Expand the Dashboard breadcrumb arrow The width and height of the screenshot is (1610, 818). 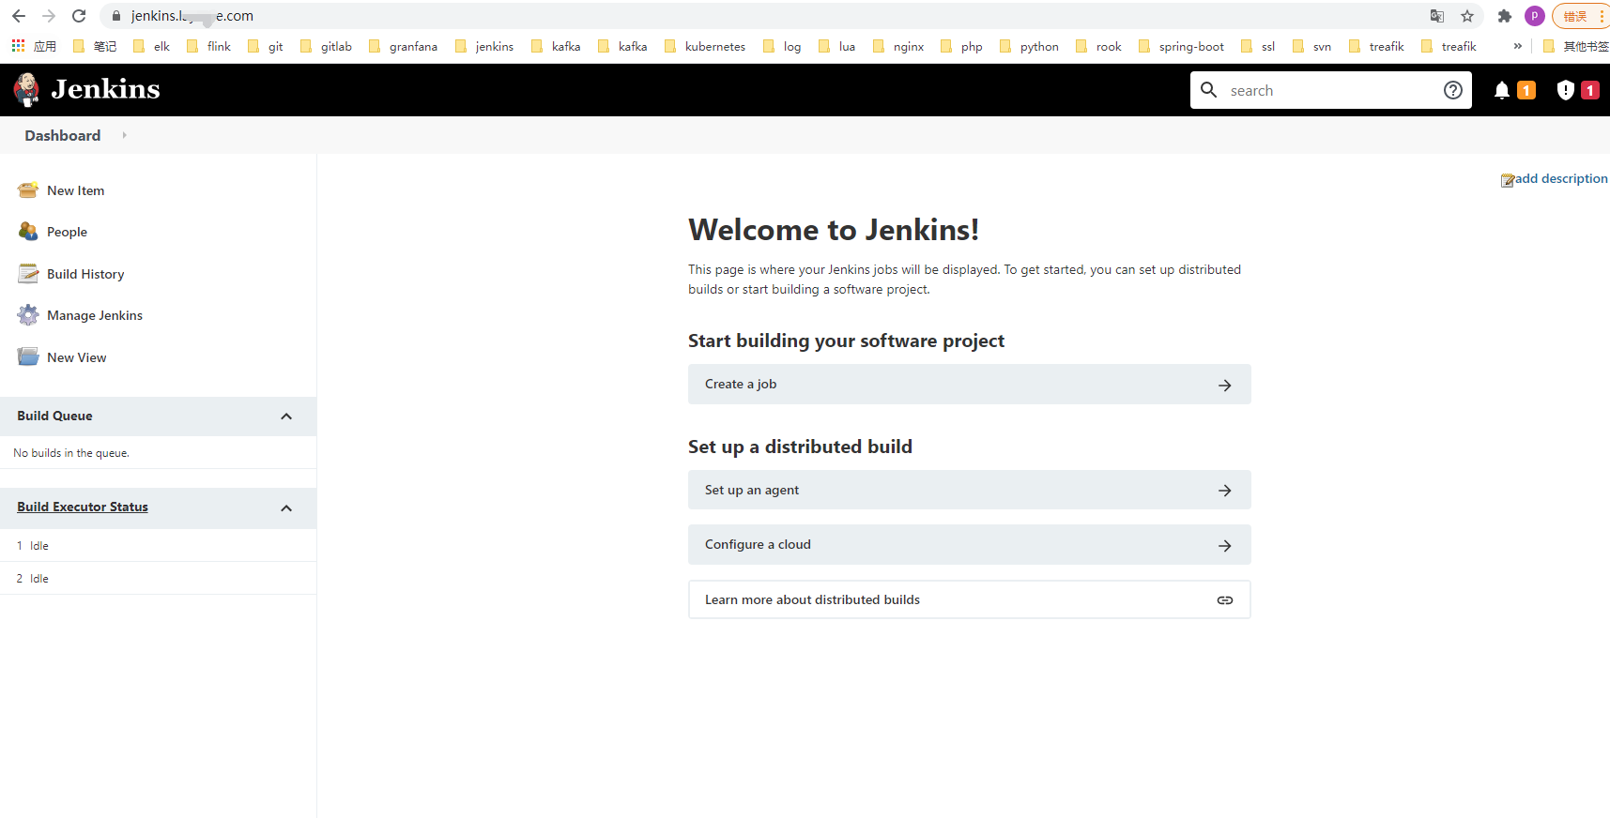(124, 135)
